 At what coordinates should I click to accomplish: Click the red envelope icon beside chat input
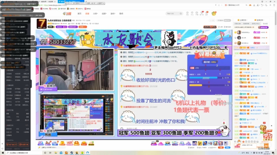[237, 146]
